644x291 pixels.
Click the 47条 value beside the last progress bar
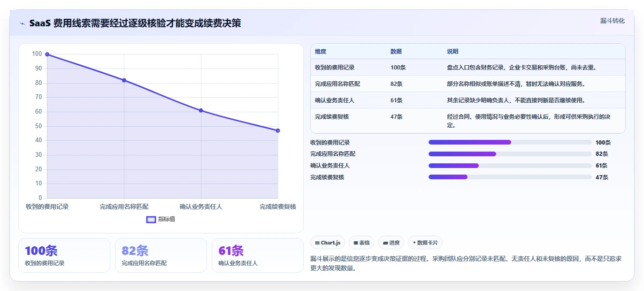tap(602, 177)
